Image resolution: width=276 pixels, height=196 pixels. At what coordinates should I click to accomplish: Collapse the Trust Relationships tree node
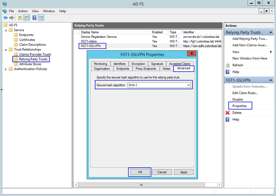(6, 49)
